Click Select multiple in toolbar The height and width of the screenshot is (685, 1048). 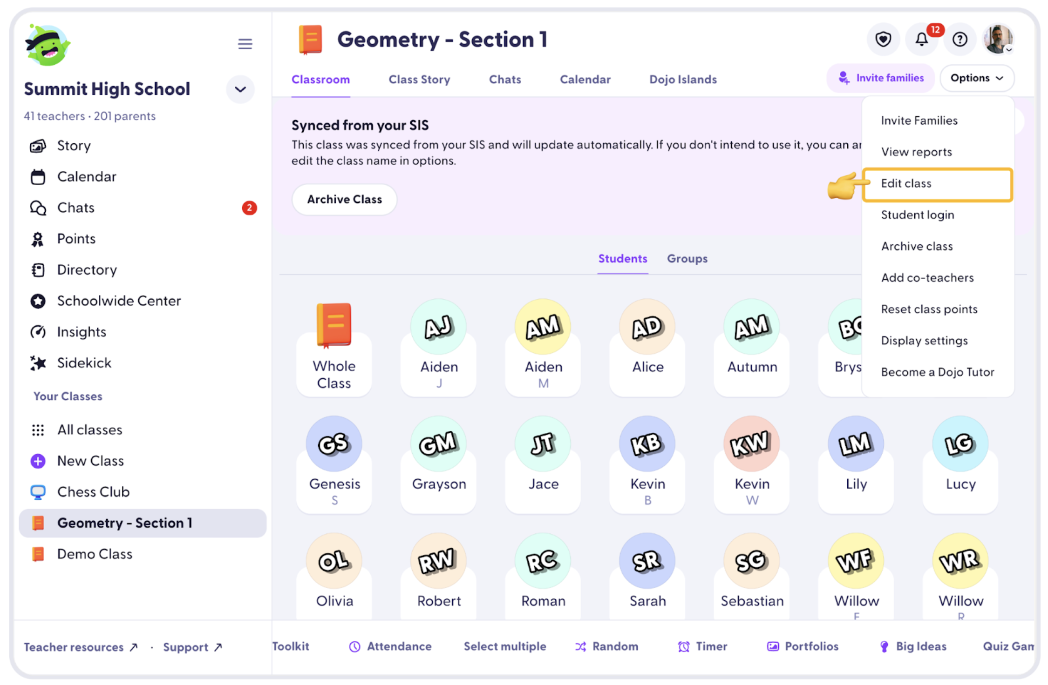point(505,646)
